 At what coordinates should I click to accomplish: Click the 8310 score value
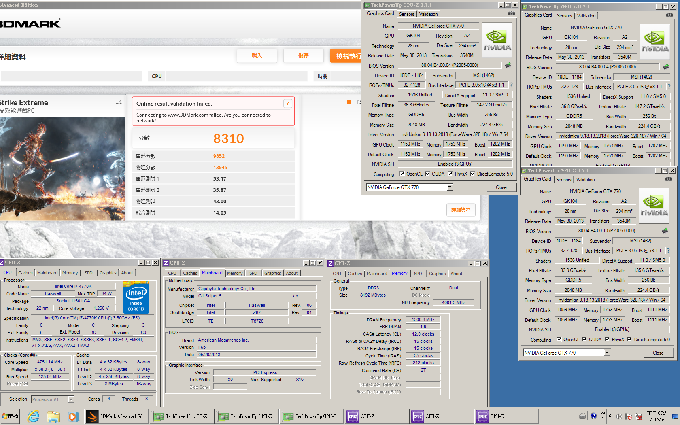point(229,138)
